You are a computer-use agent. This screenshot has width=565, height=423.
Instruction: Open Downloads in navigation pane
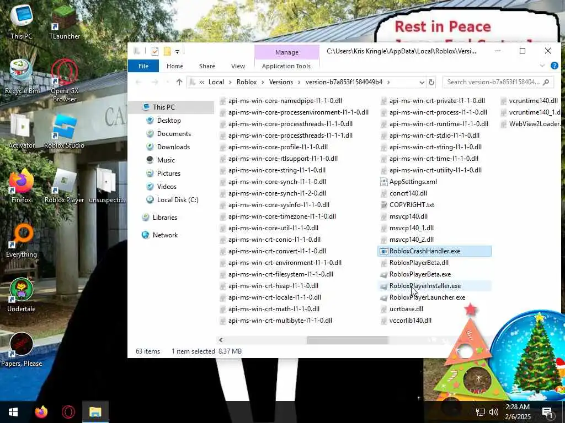172,147
